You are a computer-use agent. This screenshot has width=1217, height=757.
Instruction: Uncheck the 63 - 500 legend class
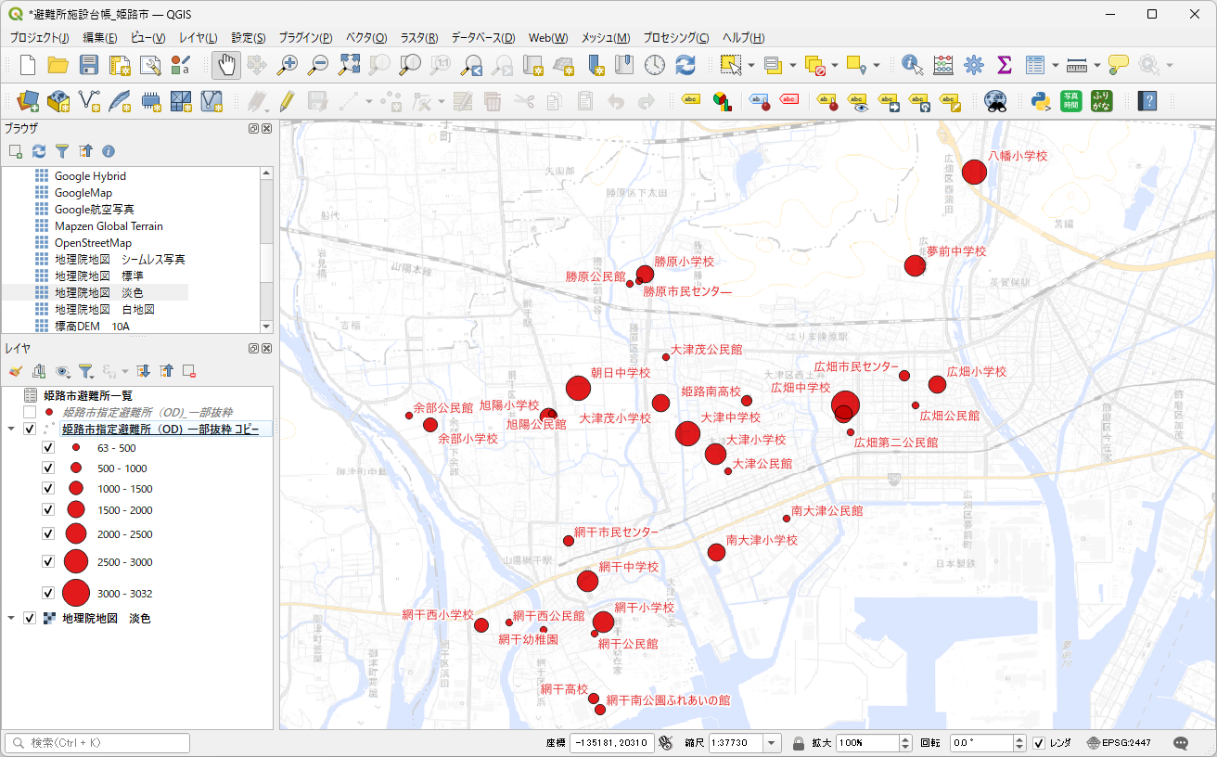[x=48, y=448]
